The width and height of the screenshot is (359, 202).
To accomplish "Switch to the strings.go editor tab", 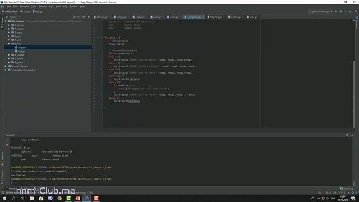I will 121,17.
